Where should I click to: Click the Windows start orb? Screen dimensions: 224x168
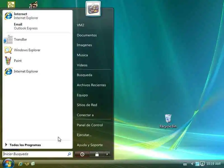click(x=8, y=164)
